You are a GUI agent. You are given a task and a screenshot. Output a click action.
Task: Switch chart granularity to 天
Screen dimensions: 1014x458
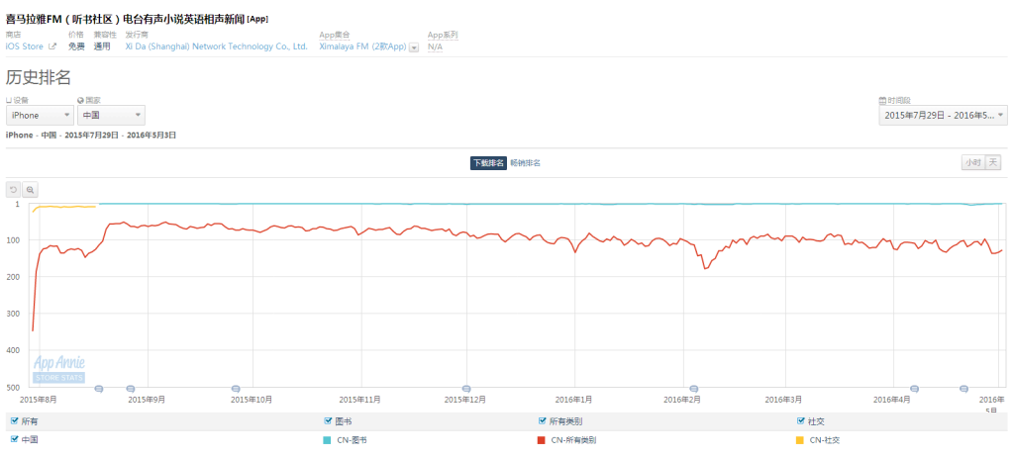pos(992,163)
